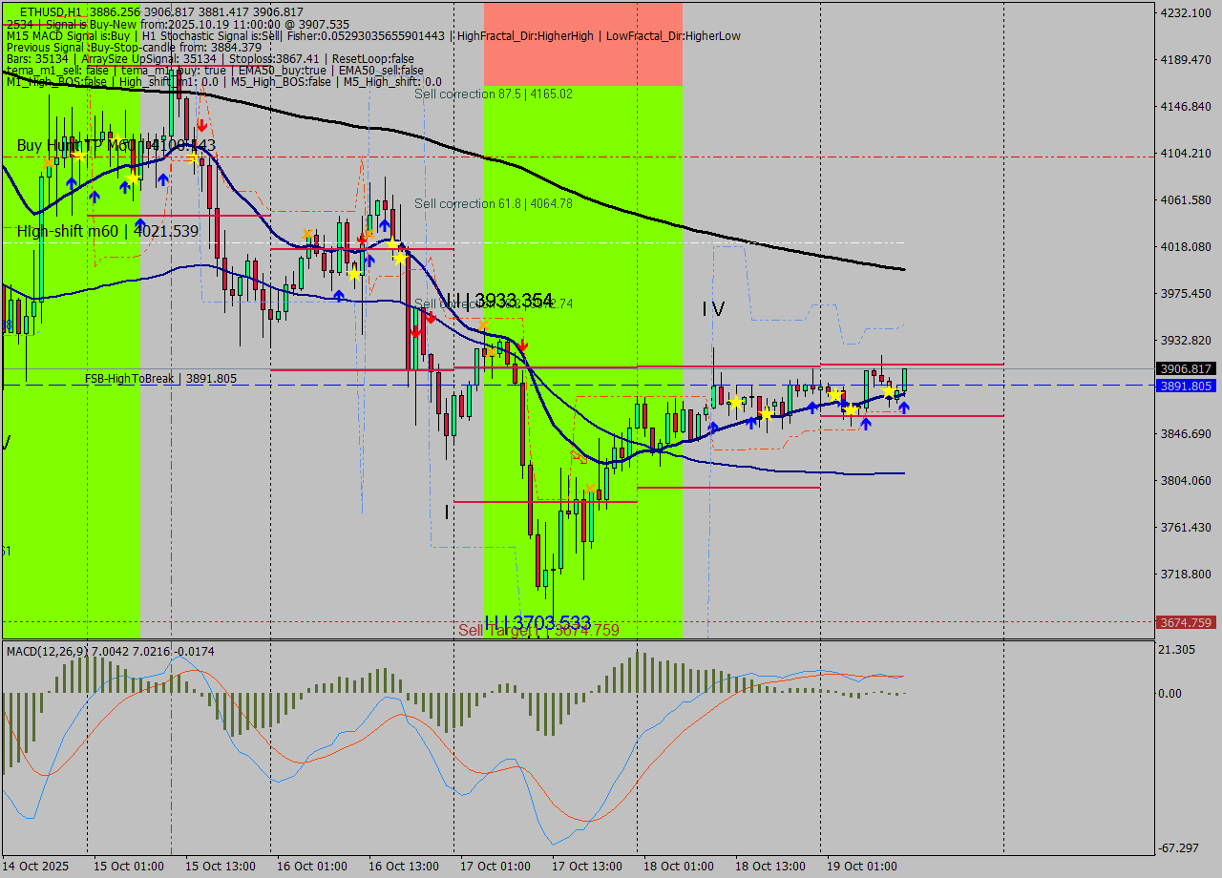This screenshot has height=878, width=1222.
Task: Click the IV wave label
Action: tap(713, 309)
